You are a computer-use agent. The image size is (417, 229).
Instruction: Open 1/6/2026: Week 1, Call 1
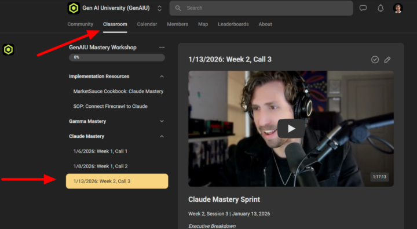pos(100,151)
